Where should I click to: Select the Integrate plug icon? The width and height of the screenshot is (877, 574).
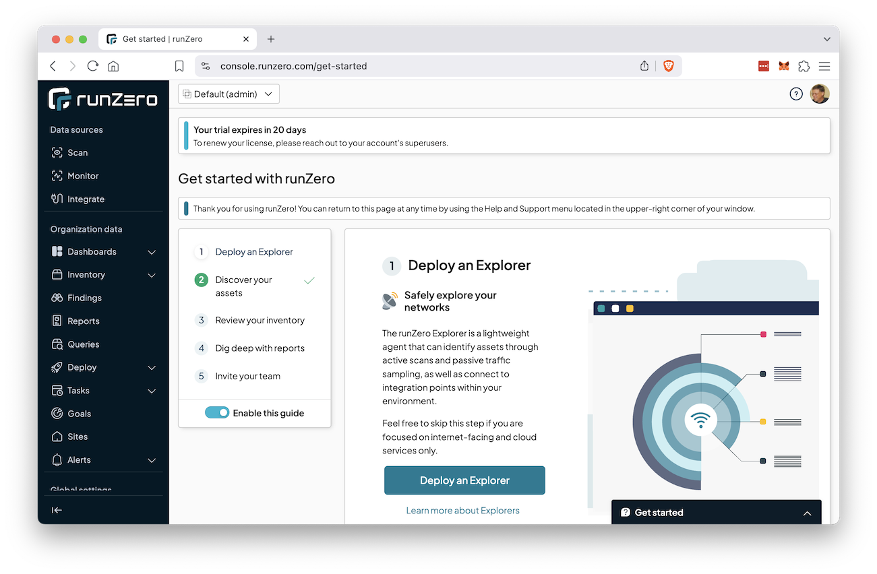[x=57, y=199]
